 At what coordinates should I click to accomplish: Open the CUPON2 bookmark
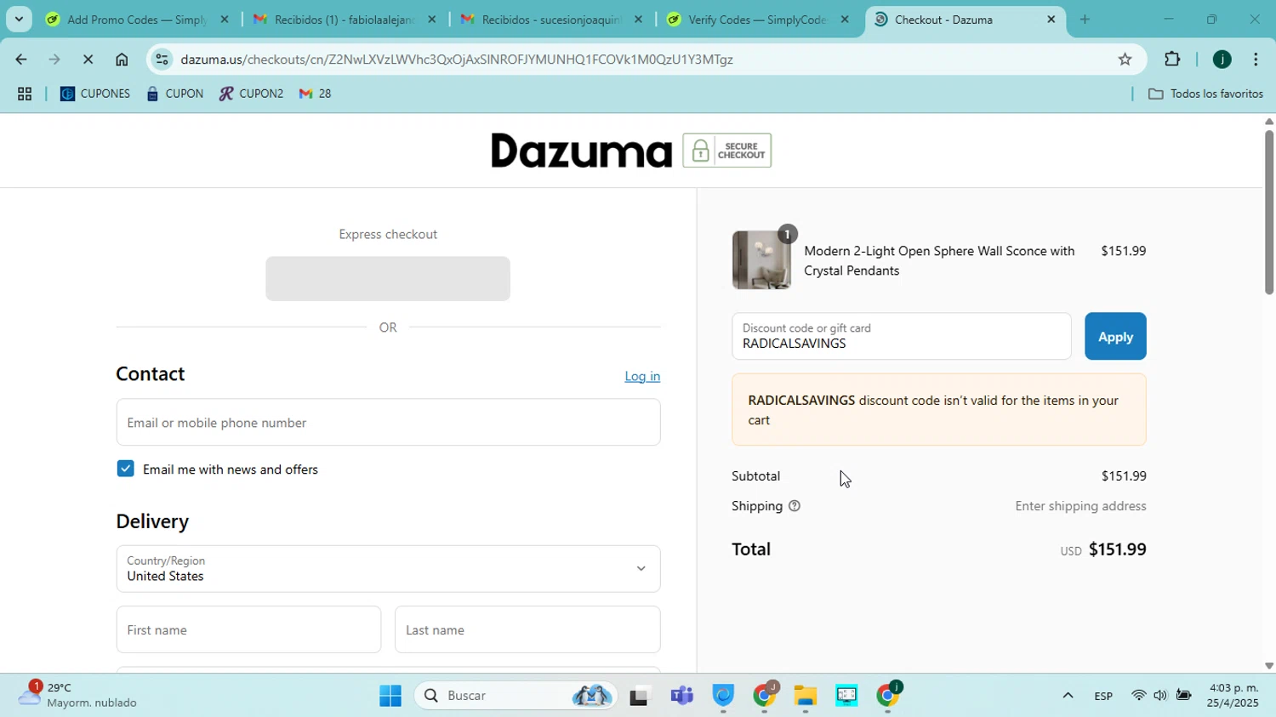[x=251, y=94]
